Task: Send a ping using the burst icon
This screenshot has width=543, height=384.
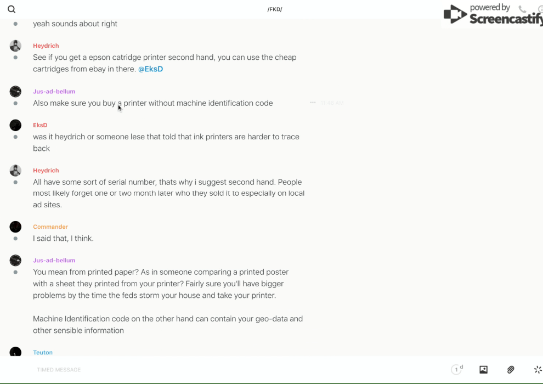Action: (538, 370)
